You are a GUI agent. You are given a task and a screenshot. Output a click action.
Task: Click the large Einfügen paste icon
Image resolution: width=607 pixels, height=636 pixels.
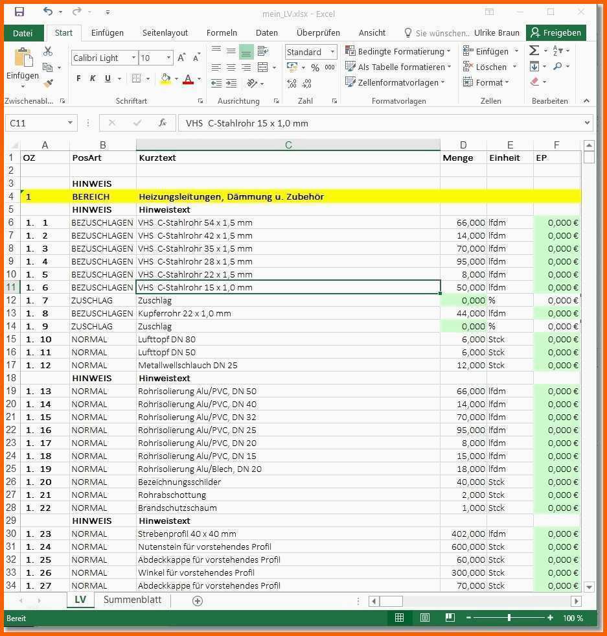[23, 58]
